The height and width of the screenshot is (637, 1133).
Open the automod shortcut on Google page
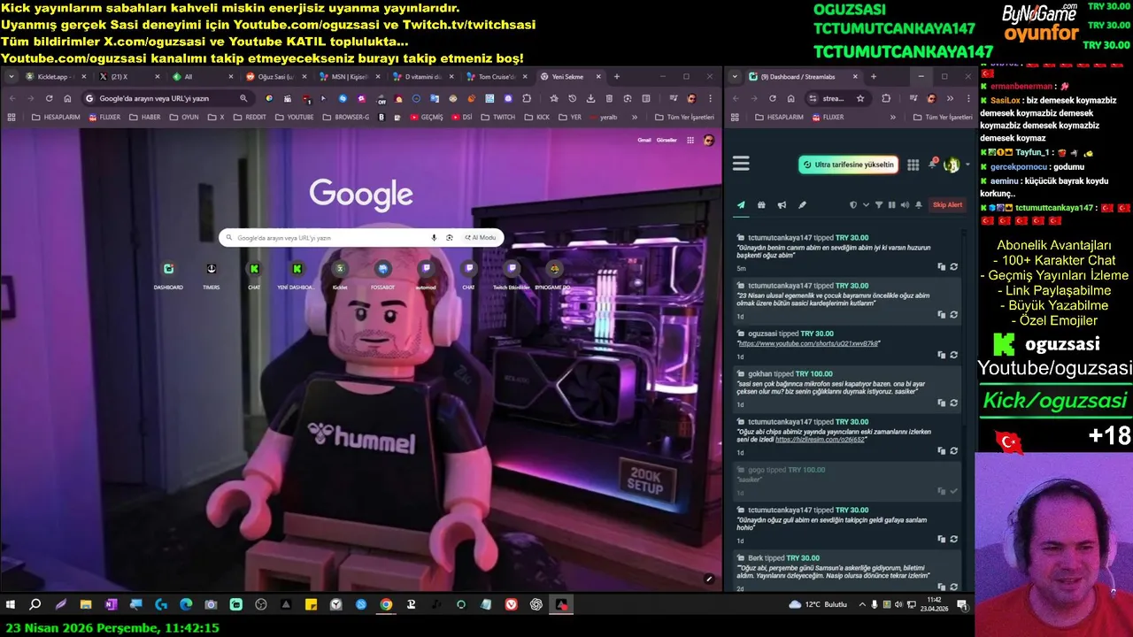click(x=426, y=275)
